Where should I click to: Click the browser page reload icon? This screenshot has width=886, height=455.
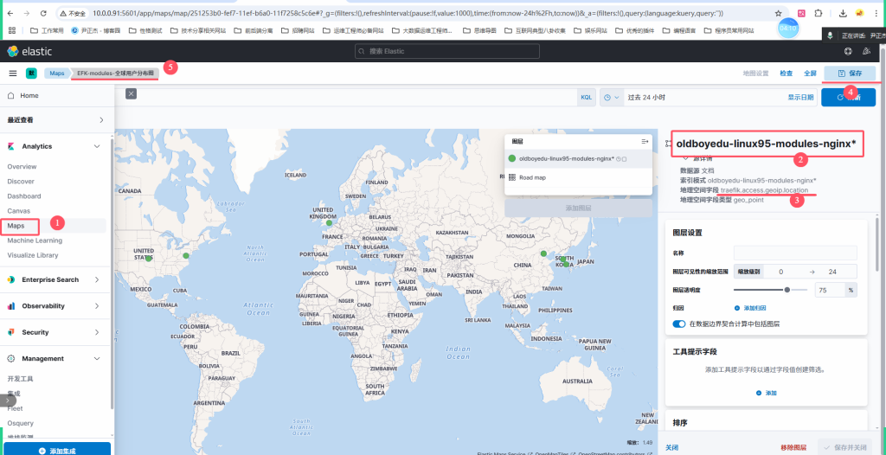point(43,14)
